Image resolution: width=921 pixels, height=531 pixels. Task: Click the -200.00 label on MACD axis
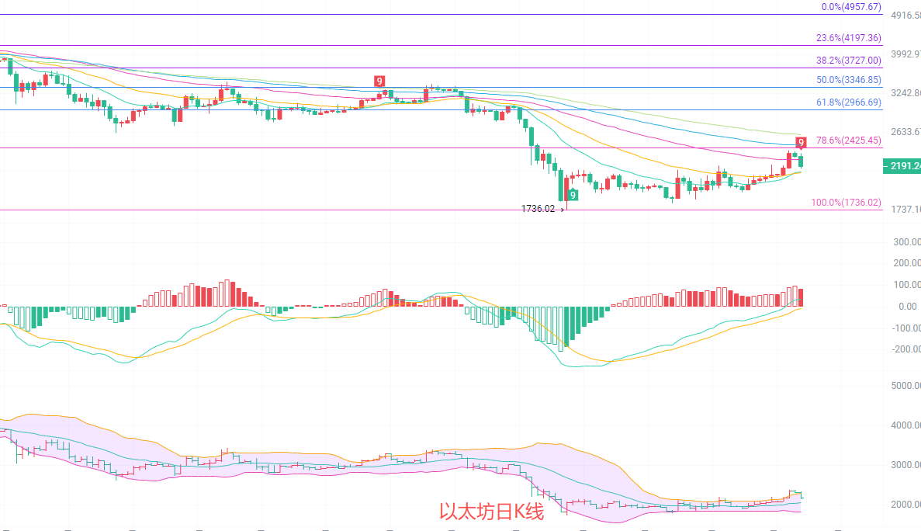click(x=905, y=349)
